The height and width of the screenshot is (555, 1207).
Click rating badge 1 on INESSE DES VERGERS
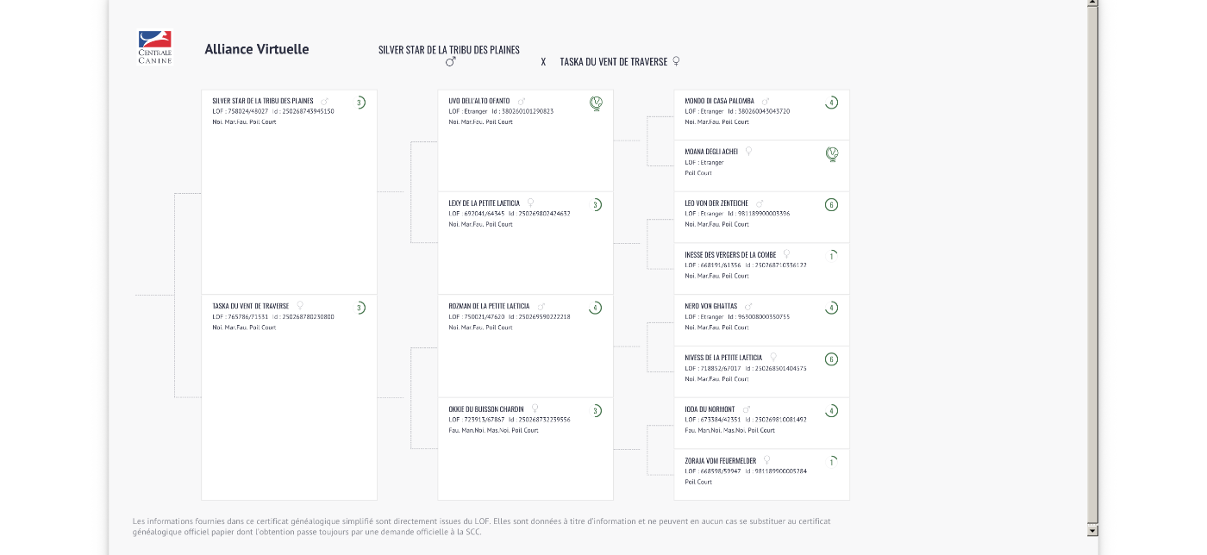pyautogui.click(x=831, y=256)
